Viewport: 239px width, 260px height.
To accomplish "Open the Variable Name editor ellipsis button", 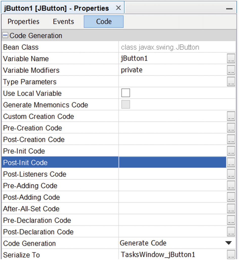I will tap(231, 58).
